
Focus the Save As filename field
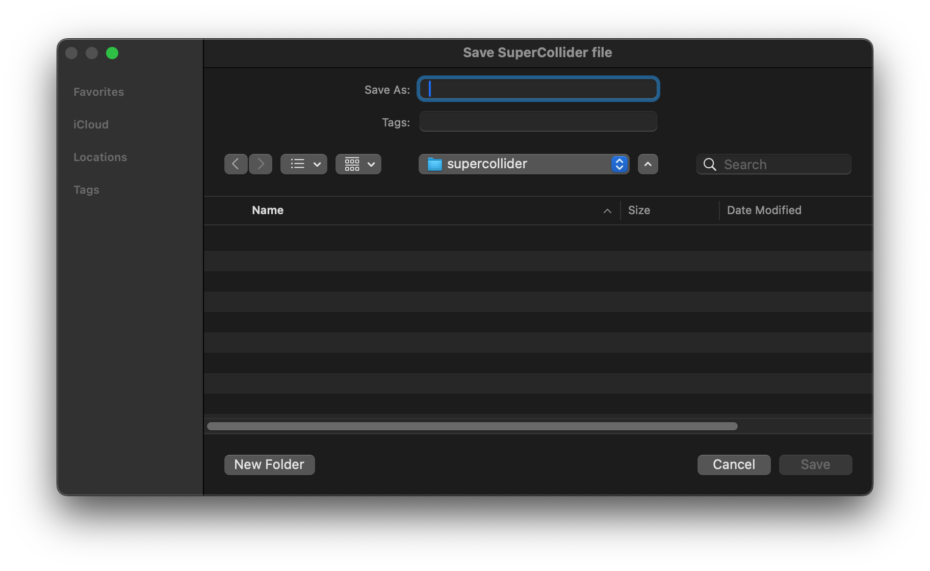click(x=538, y=89)
